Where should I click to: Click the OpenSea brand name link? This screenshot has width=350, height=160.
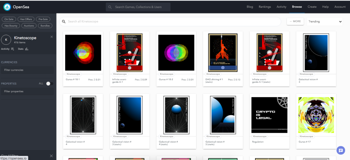coord(21,7)
